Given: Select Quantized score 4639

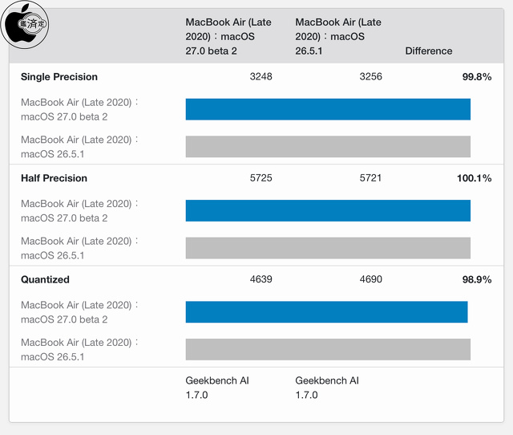Looking at the screenshot, I should 261,279.
